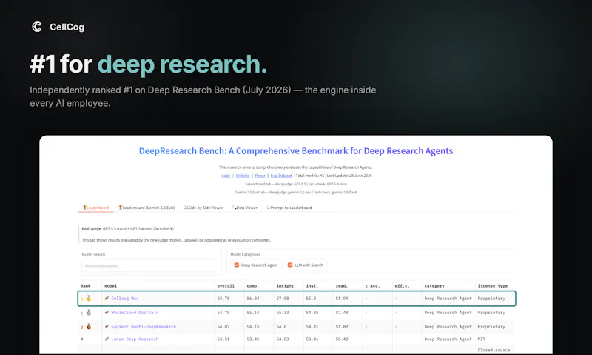The height and width of the screenshot is (355, 592).
Task: Click read. value 52.48
Action: tap(342, 313)
